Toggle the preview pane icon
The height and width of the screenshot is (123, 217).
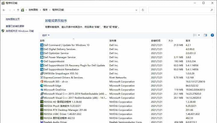click(205, 35)
